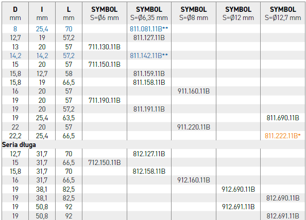Click the D mm column header
This screenshot has height=220, width=306.
point(15,13)
